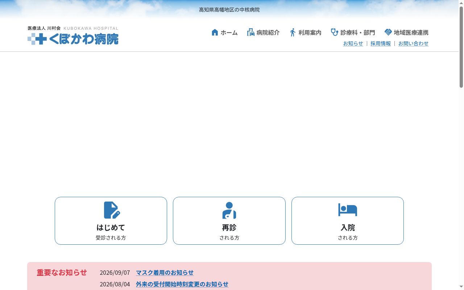Click the 2026/08/04 notice date

pyautogui.click(x=115, y=284)
